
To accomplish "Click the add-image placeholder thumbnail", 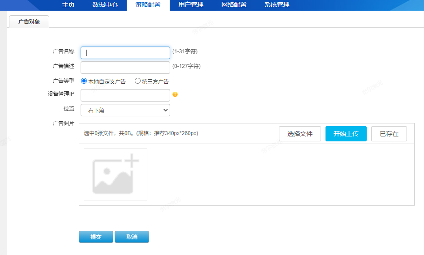I will 116,174.
